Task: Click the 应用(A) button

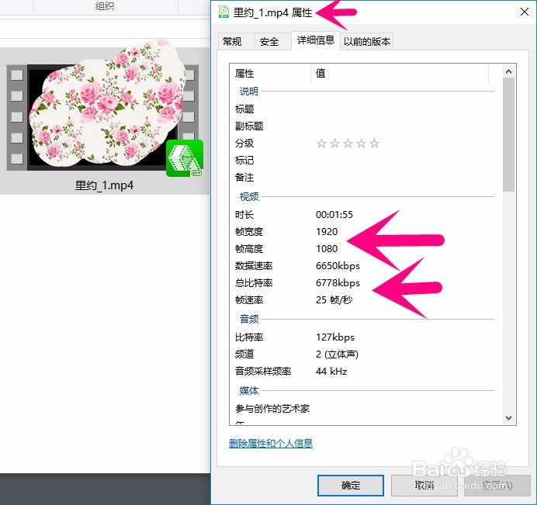Action: 497,486
